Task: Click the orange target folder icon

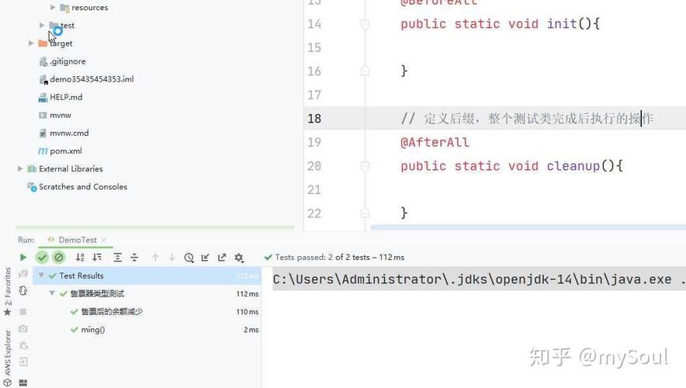Action: coord(43,43)
